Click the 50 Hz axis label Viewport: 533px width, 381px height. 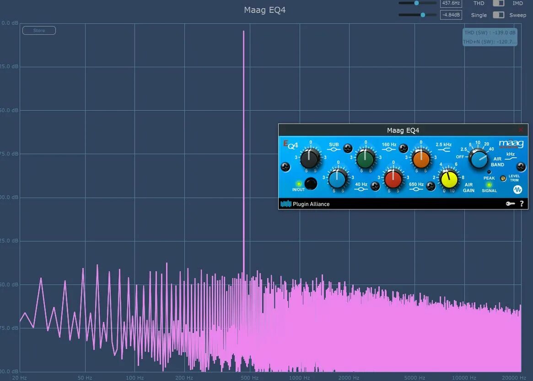85,378
